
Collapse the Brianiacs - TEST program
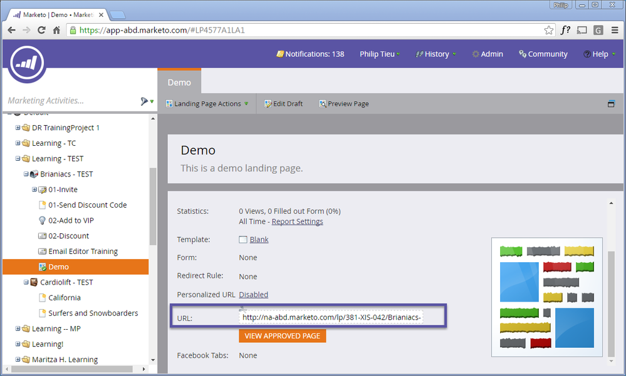coord(26,174)
